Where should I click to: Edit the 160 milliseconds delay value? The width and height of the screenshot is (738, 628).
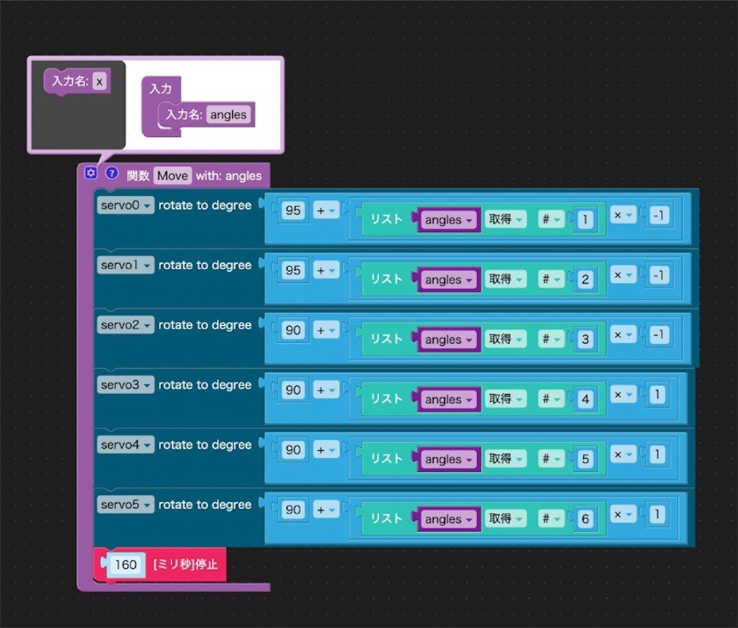[x=125, y=565]
